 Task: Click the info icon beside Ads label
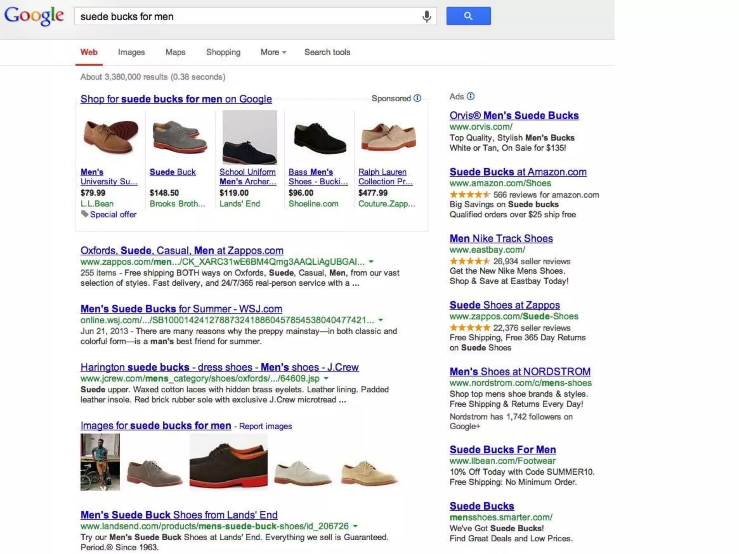(x=471, y=96)
